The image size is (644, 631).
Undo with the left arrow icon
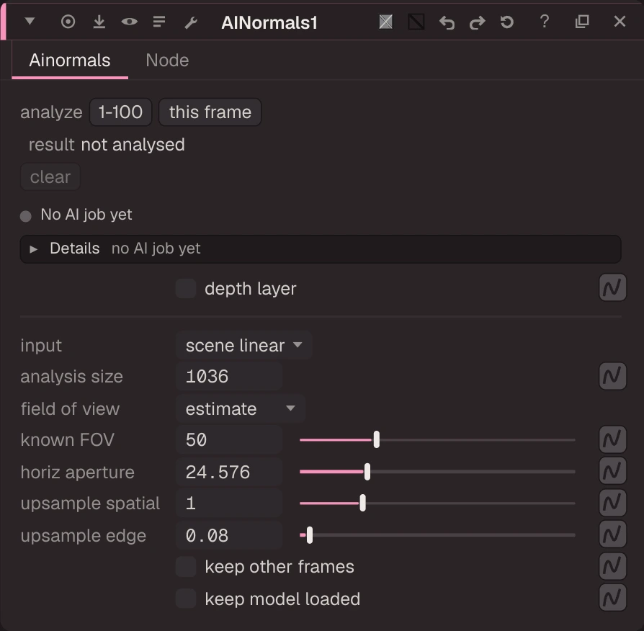447,22
